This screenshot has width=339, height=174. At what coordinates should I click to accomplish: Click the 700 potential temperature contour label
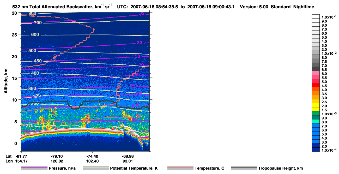(x=38, y=23)
